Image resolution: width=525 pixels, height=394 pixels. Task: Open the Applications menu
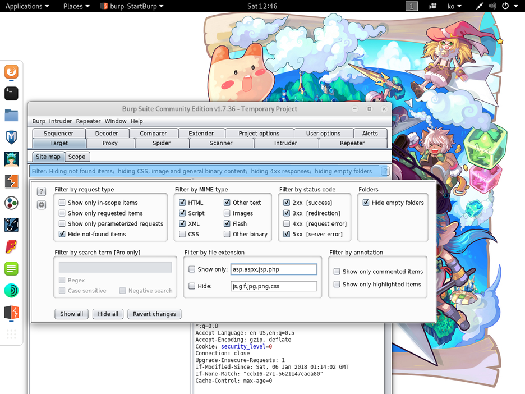pos(27,6)
